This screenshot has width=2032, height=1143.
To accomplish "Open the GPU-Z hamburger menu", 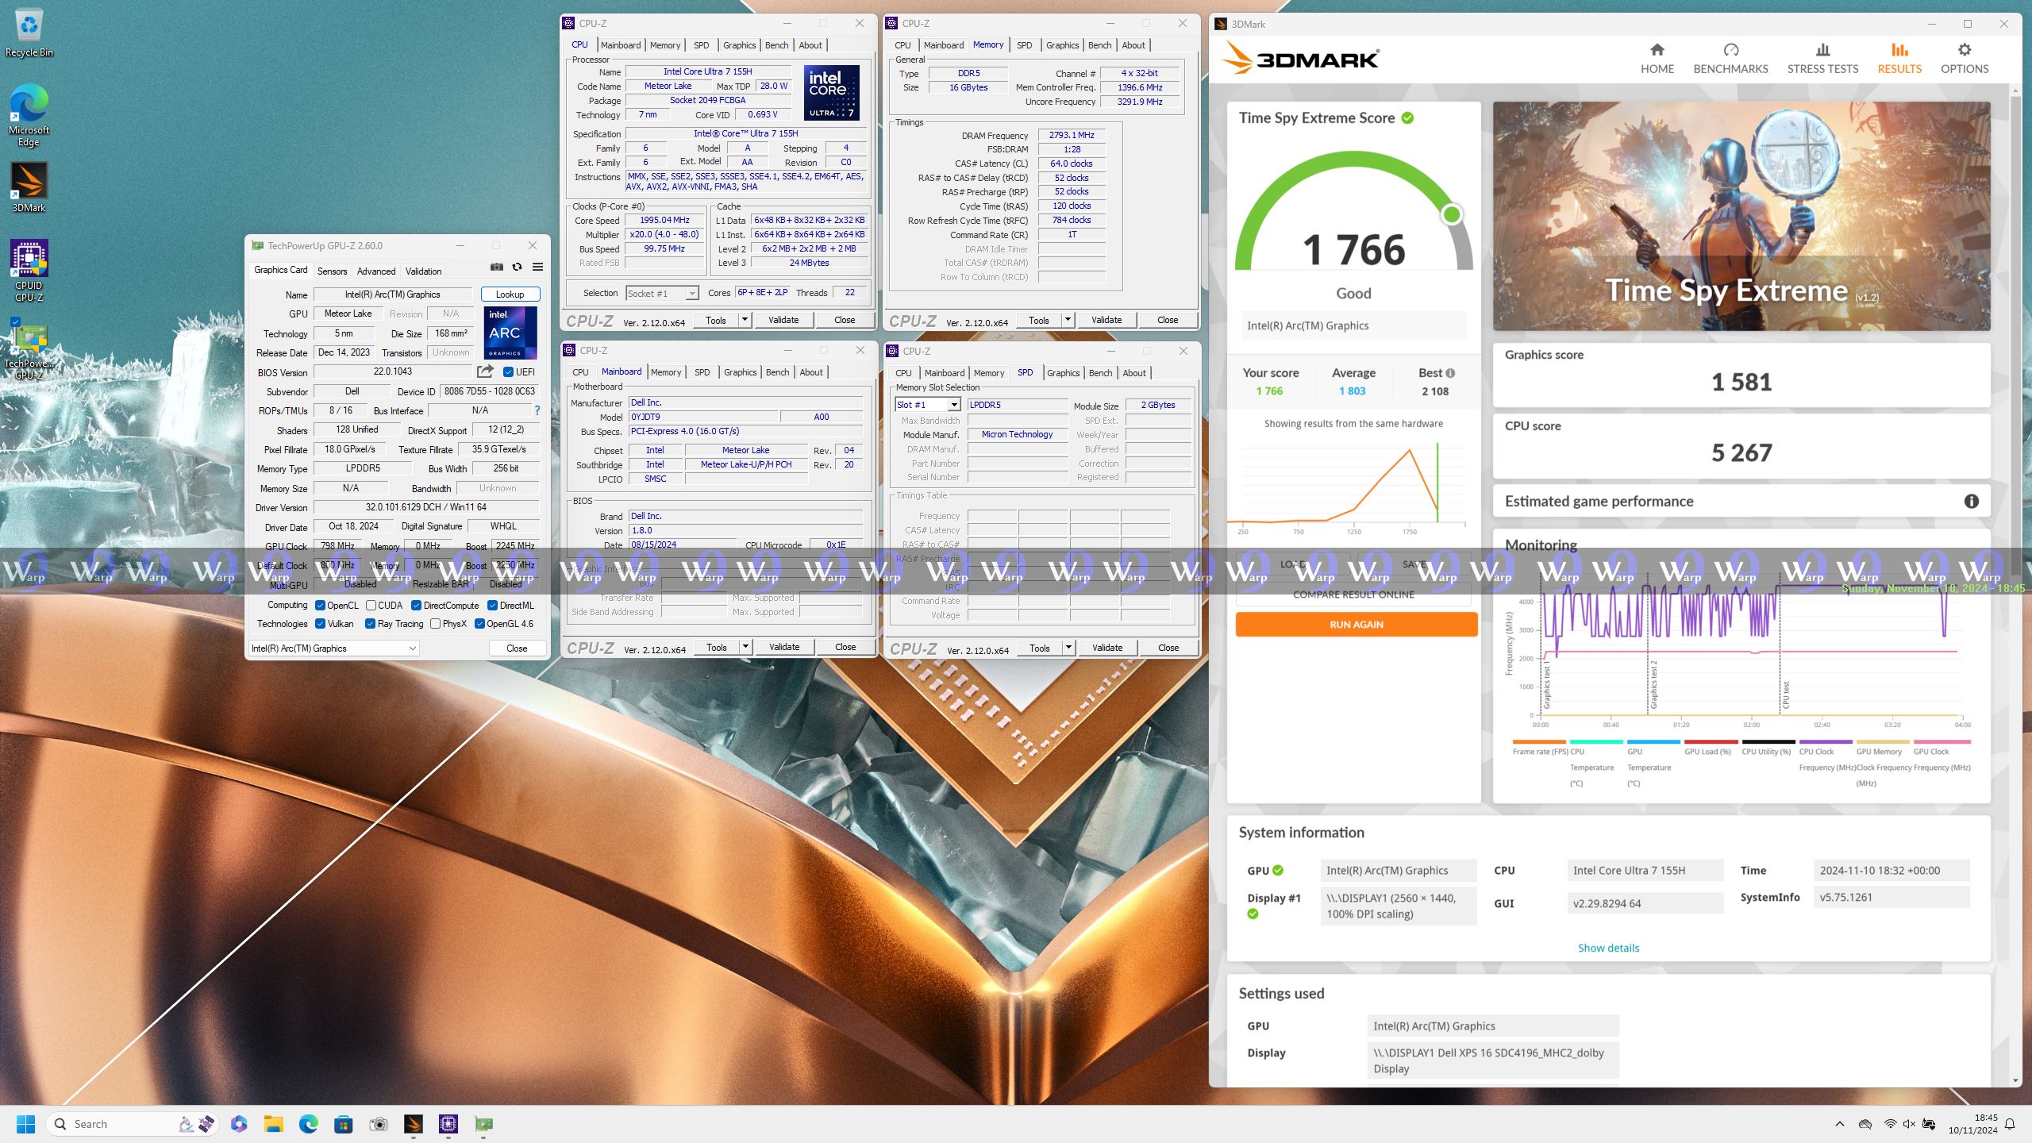I will pos(537,267).
